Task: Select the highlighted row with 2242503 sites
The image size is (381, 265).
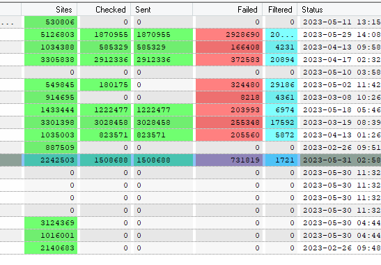Action: (191, 160)
